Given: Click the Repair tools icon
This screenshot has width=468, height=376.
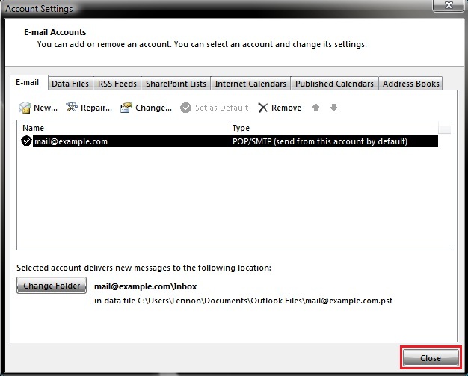Looking at the screenshot, I should tap(72, 108).
